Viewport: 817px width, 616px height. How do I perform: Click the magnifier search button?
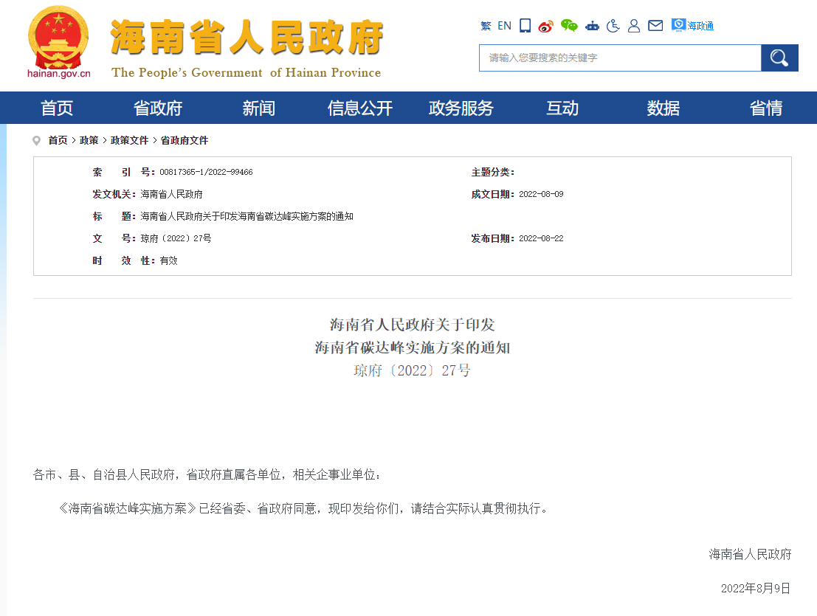point(779,58)
